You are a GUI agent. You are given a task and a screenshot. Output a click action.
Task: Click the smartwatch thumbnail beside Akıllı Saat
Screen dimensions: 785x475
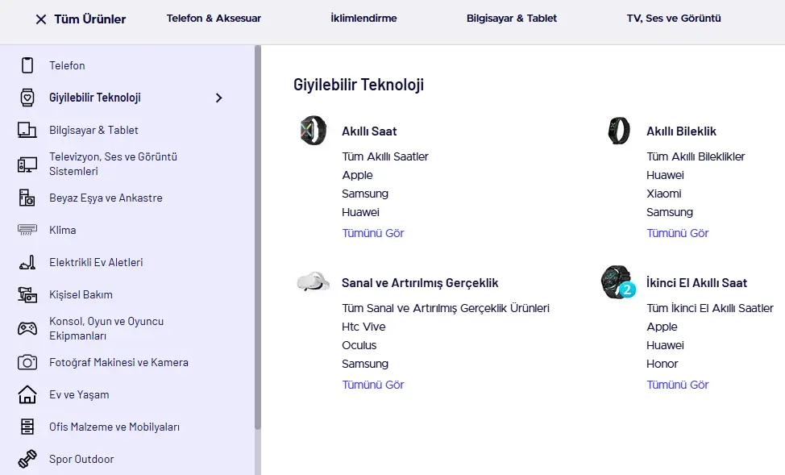coord(314,131)
